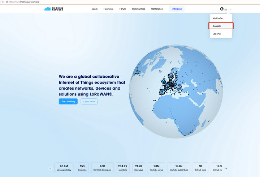Select Log Out from account menu
The image size is (260, 177).
(x=217, y=34)
